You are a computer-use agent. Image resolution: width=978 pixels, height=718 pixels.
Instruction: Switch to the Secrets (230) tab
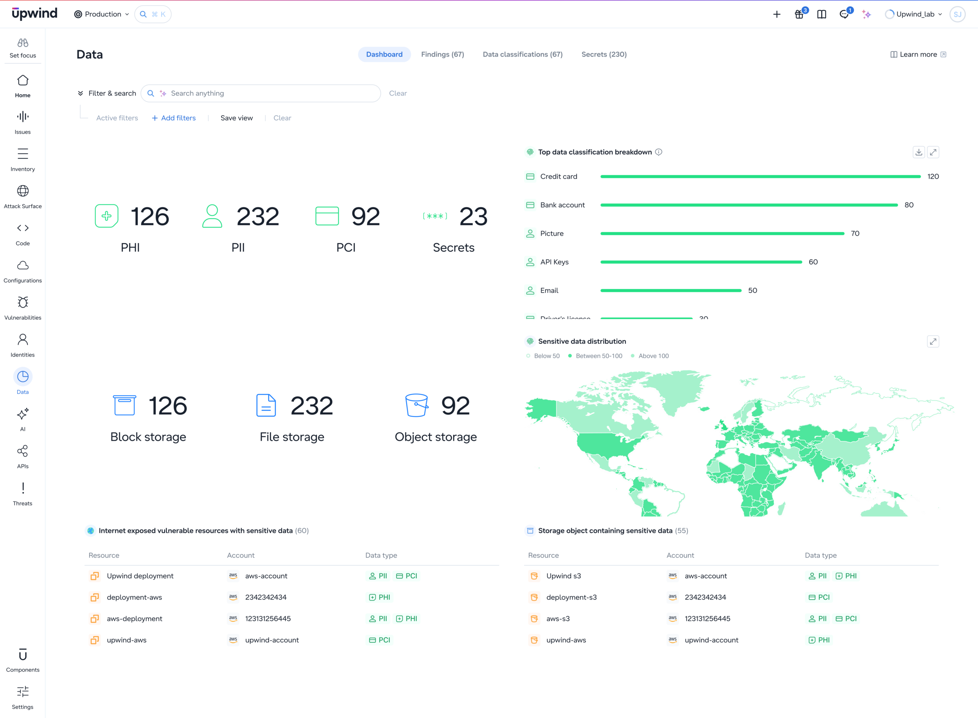[604, 54]
